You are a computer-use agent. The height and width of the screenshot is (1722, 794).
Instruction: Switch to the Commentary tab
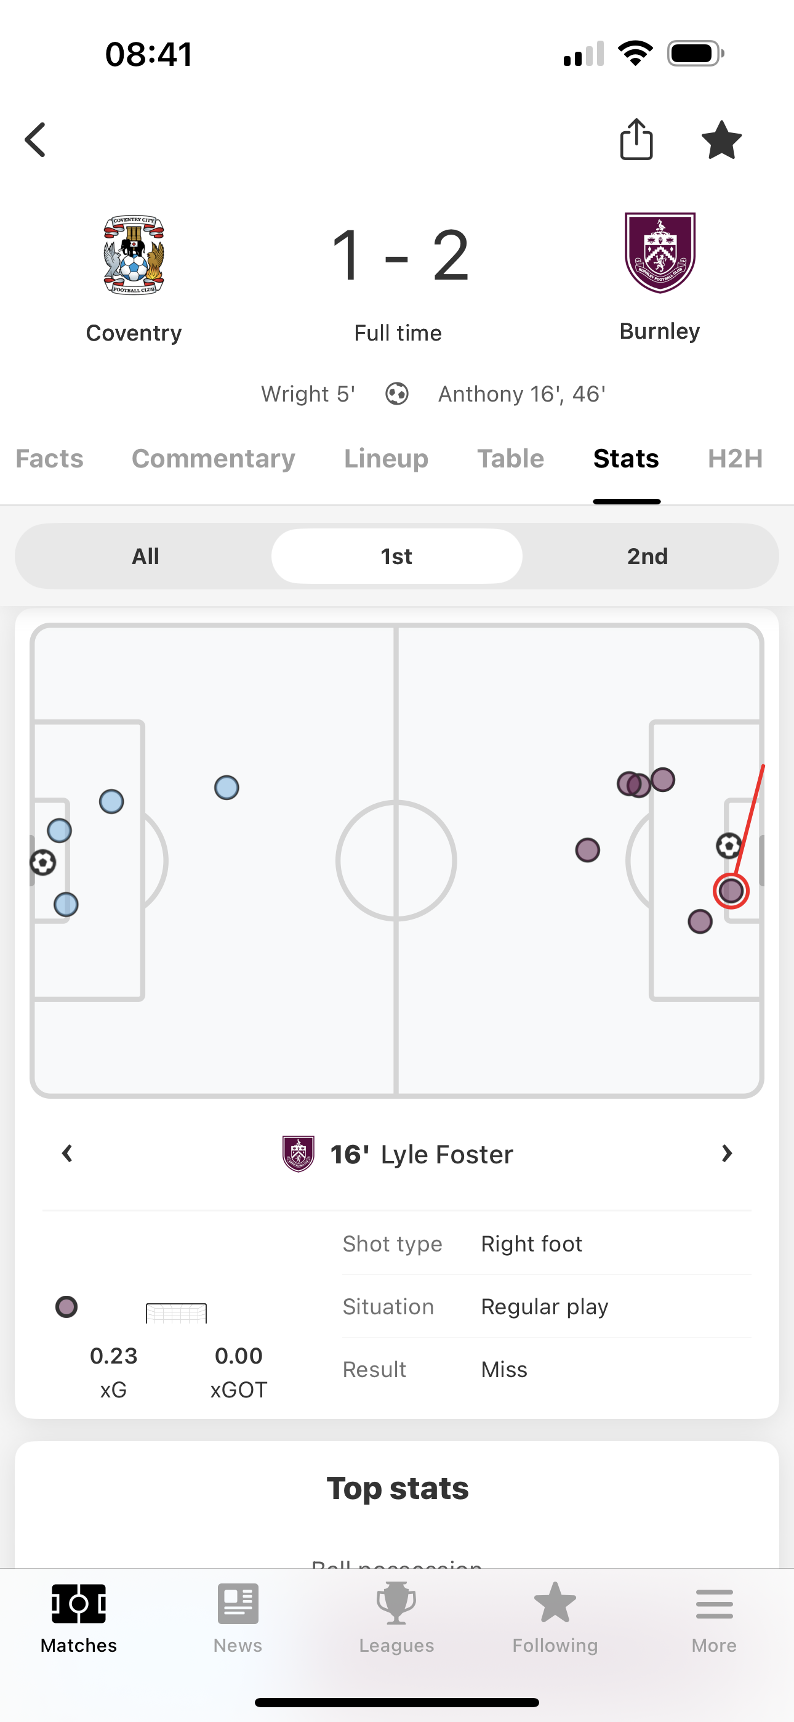pos(213,459)
